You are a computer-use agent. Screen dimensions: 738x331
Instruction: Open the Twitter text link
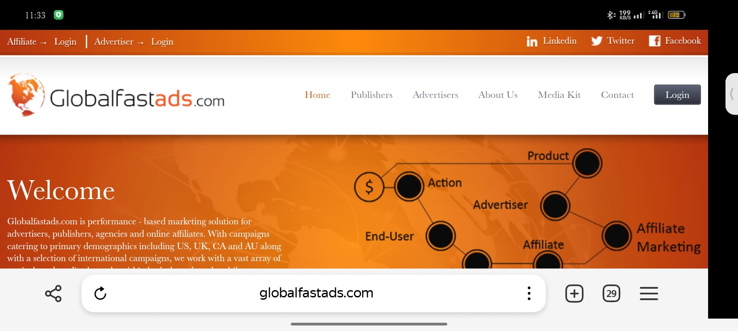(621, 41)
